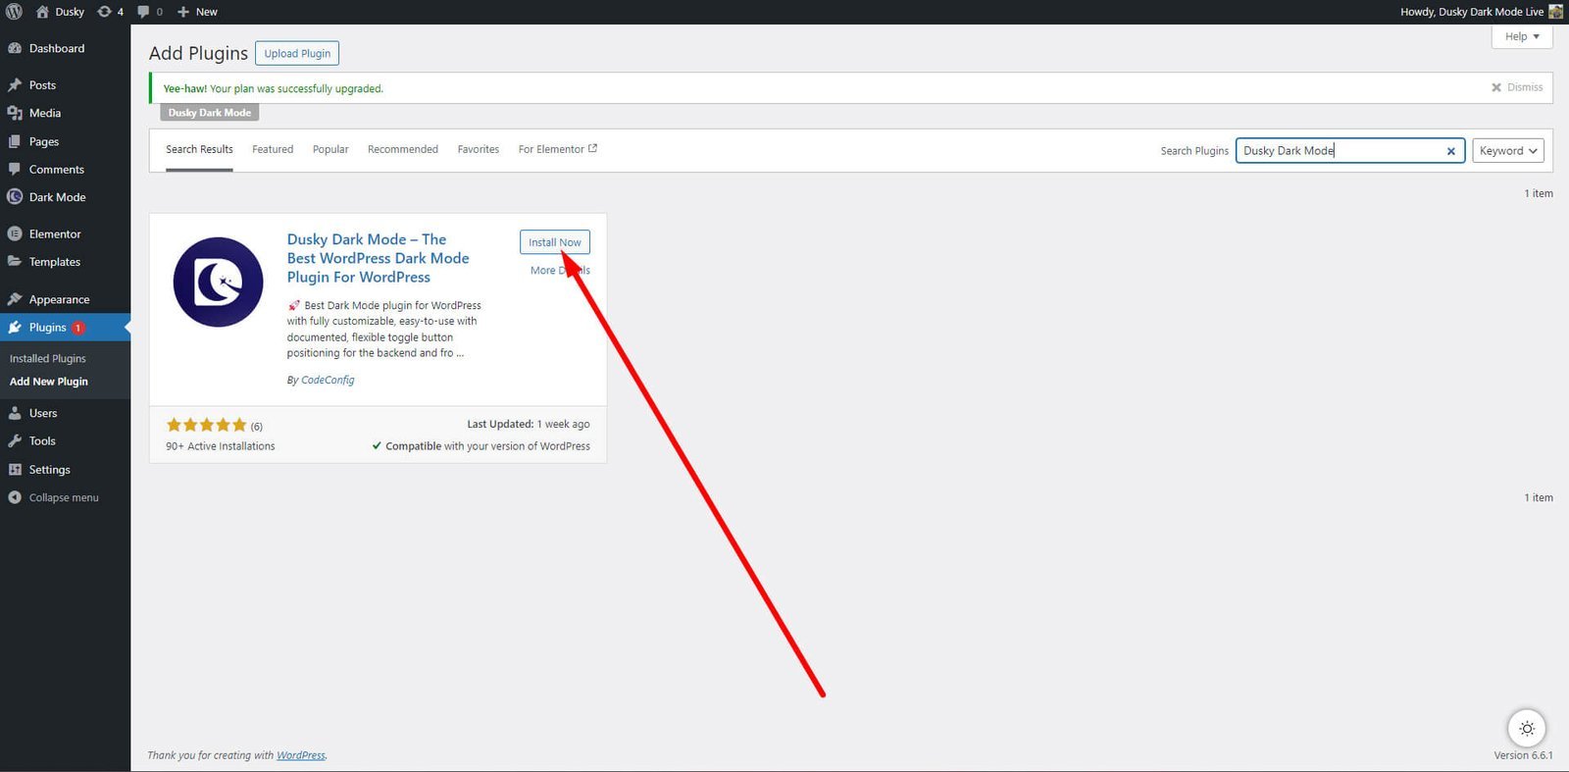
Task: Switch to the Favorites tab
Action: tap(479, 150)
